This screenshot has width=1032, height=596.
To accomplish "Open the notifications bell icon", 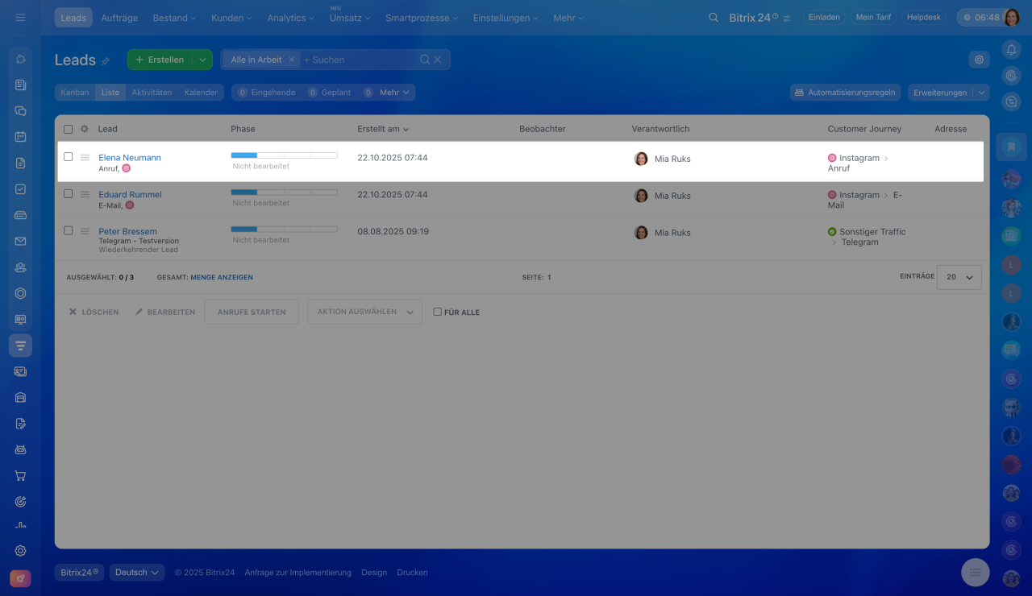I will click(x=1011, y=50).
